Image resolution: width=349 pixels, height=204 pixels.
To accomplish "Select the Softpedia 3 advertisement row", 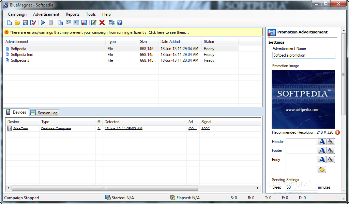I will (x=121, y=60).
